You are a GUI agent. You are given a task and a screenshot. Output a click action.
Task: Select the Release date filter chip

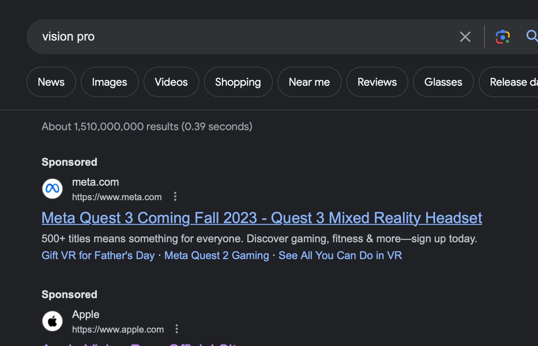pos(511,82)
